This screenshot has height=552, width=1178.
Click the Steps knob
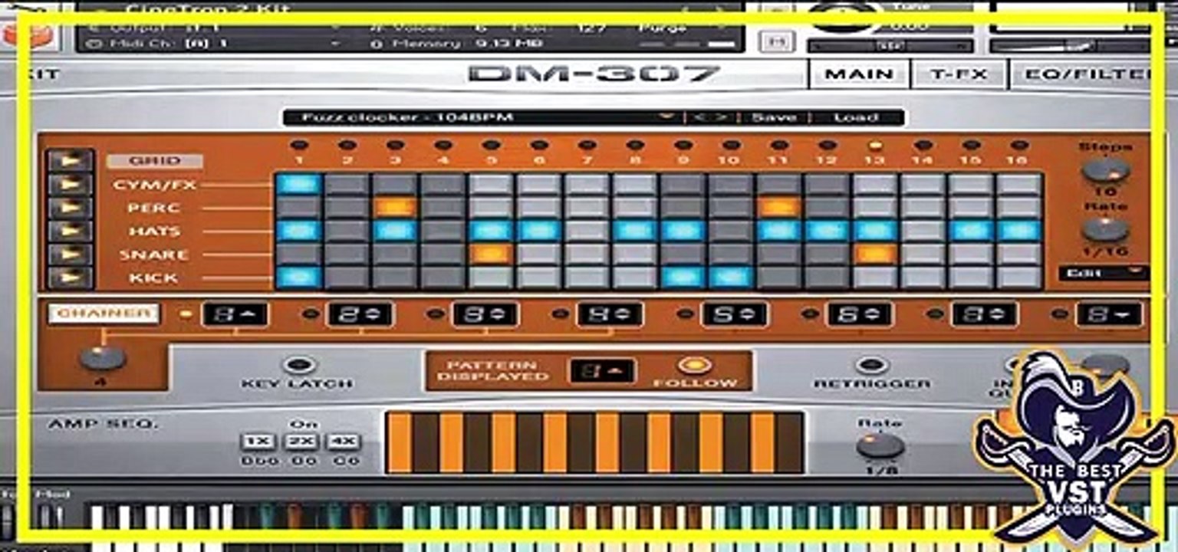(x=1105, y=171)
